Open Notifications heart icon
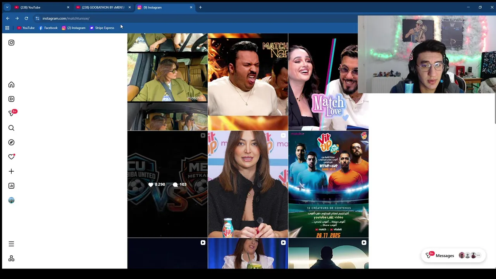The image size is (496, 279). (x=11, y=157)
